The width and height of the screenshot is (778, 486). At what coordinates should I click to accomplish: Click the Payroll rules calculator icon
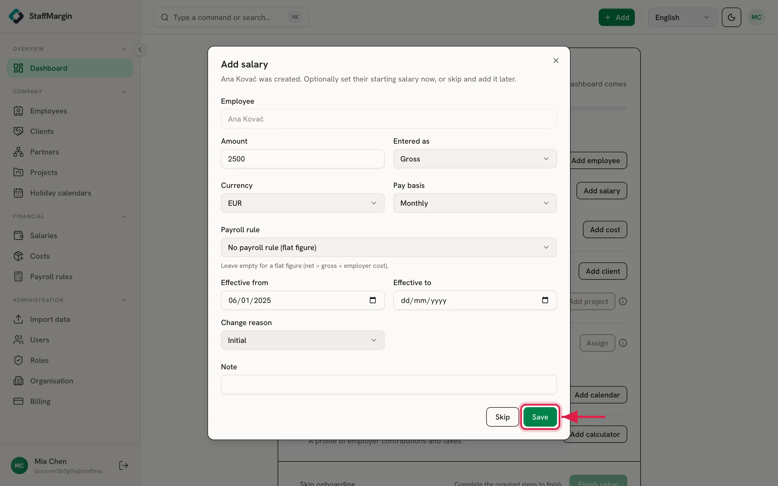18,276
